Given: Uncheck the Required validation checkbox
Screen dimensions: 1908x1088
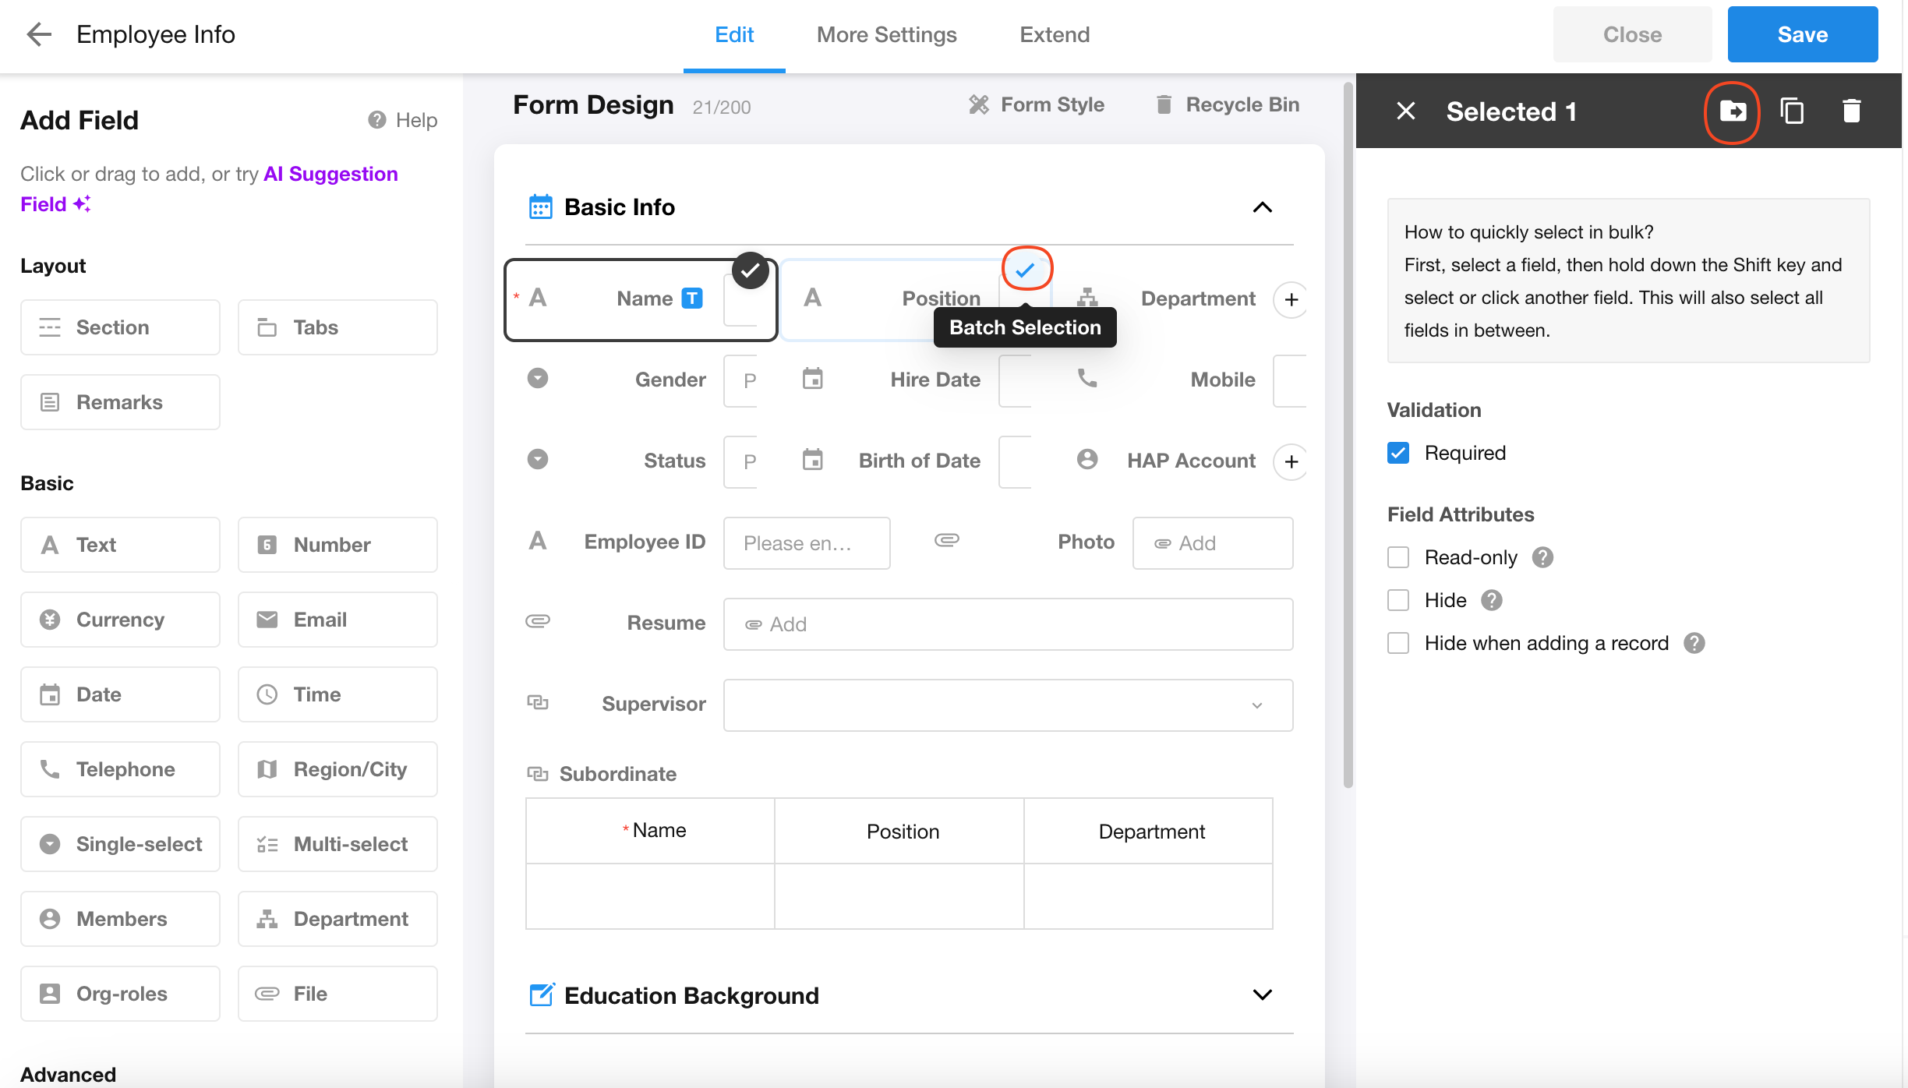Looking at the screenshot, I should click(1398, 453).
